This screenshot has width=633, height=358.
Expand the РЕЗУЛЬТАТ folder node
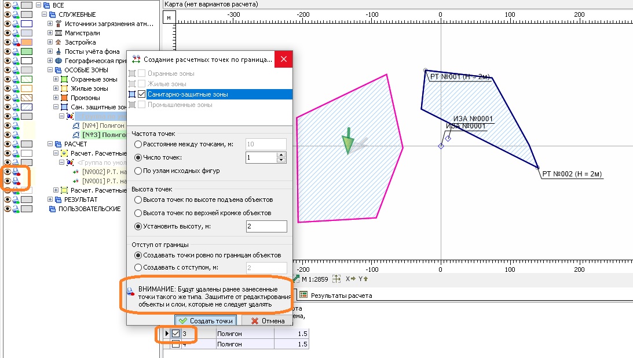(x=50, y=200)
